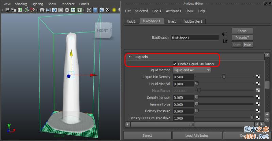Toggle the 2D Pan/Zoom icon
272x141 pixels.
[x=32, y=10]
